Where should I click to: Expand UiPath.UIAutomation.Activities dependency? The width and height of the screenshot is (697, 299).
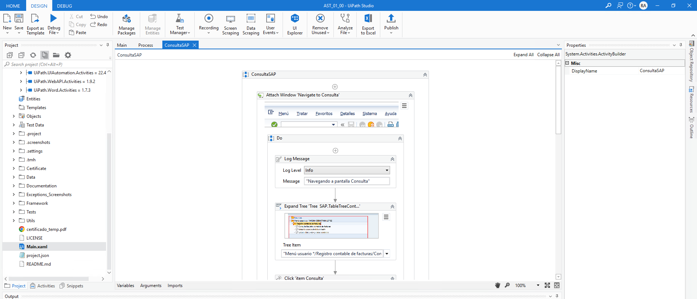click(21, 73)
